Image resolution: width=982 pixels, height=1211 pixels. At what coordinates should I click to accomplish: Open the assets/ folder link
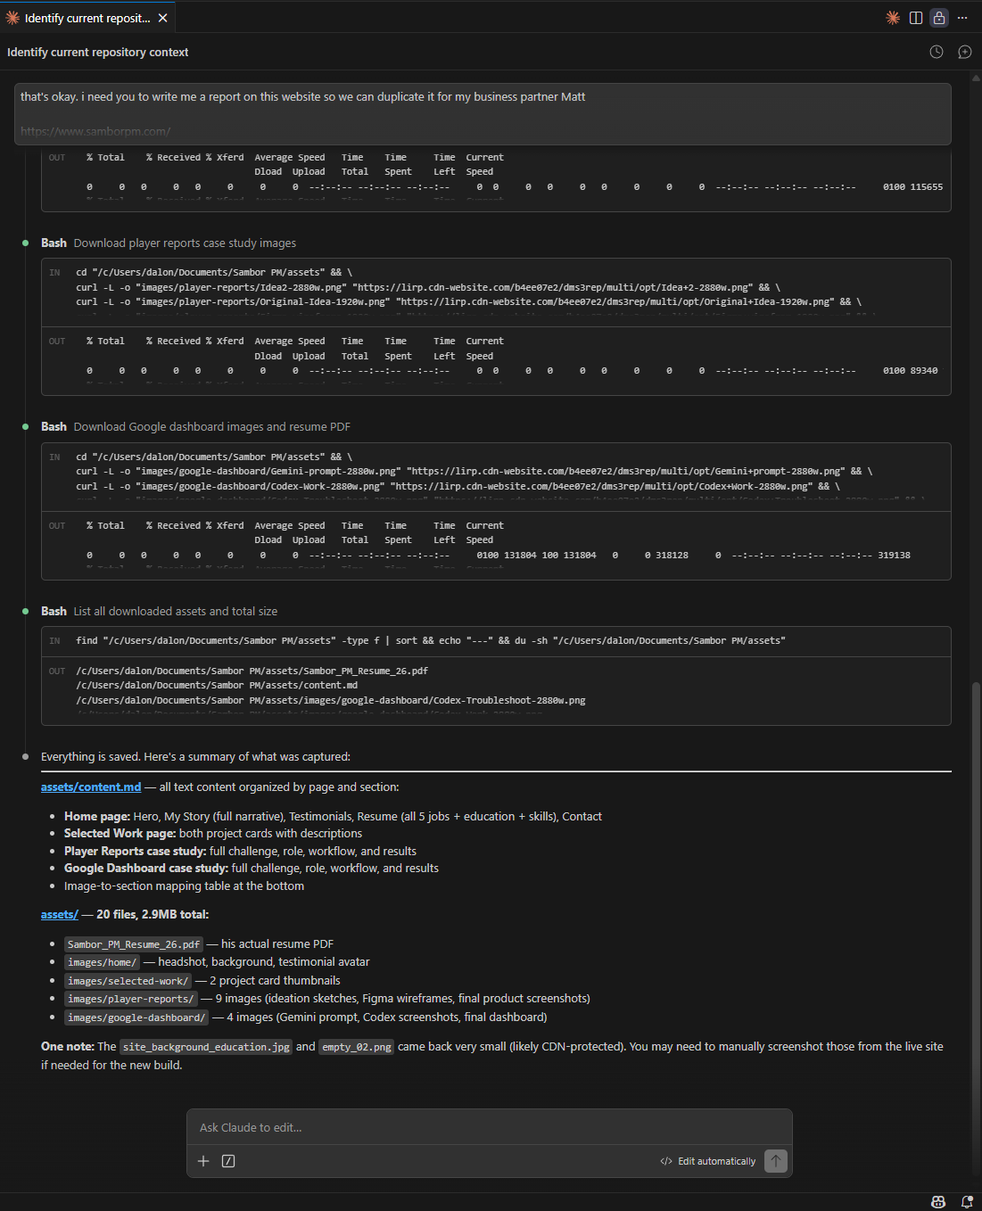[x=59, y=914]
